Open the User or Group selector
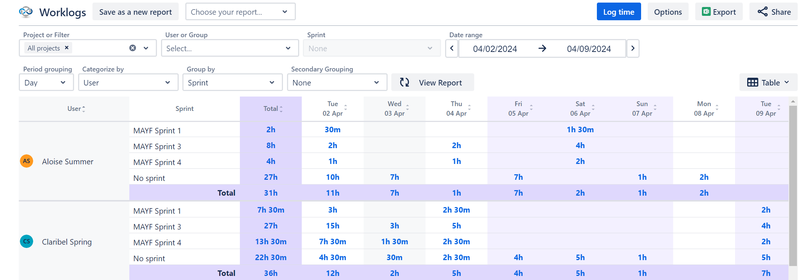 (x=230, y=48)
